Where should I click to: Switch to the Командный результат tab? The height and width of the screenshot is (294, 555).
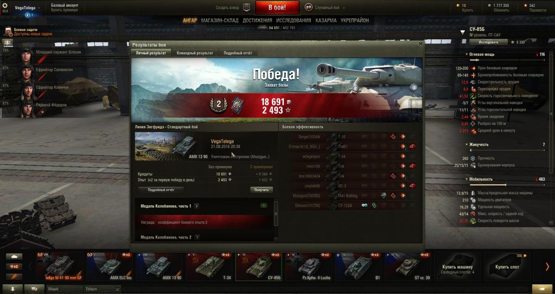[195, 53]
